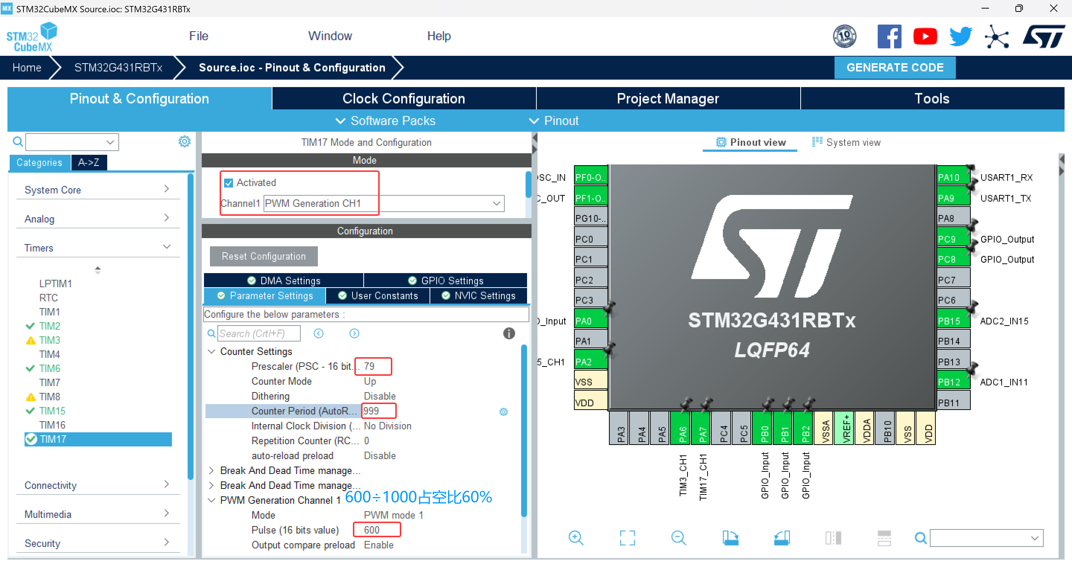Switch to Clock Configuration tab
This screenshot has height=567, width=1072.
[403, 98]
